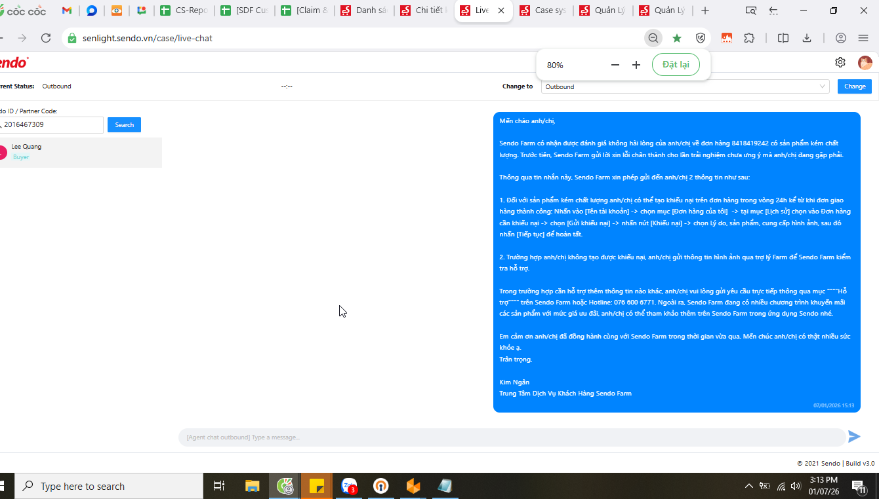Open the pinned Messenger tab
Image resolution: width=879 pixels, height=499 pixels.
[x=92, y=10]
